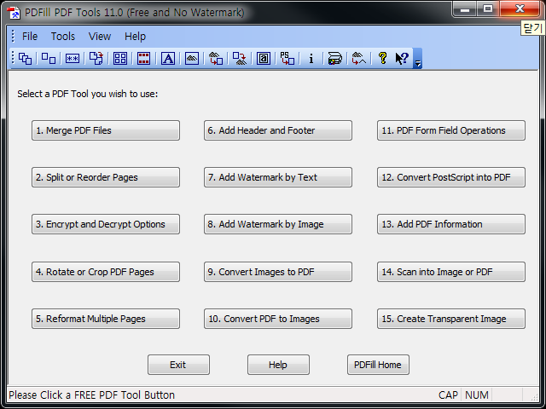
Task: Click the Rotate or Crop toolbar icon
Action: point(96,59)
